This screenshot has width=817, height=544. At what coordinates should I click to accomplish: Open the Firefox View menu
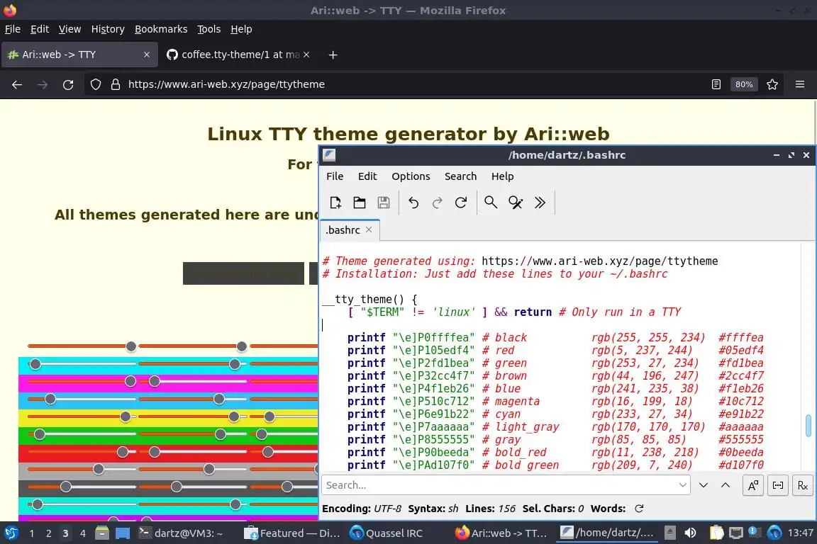point(70,29)
